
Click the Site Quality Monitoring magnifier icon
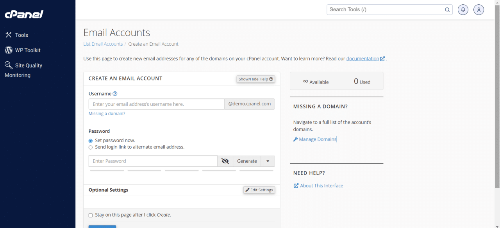coord(9,65)
